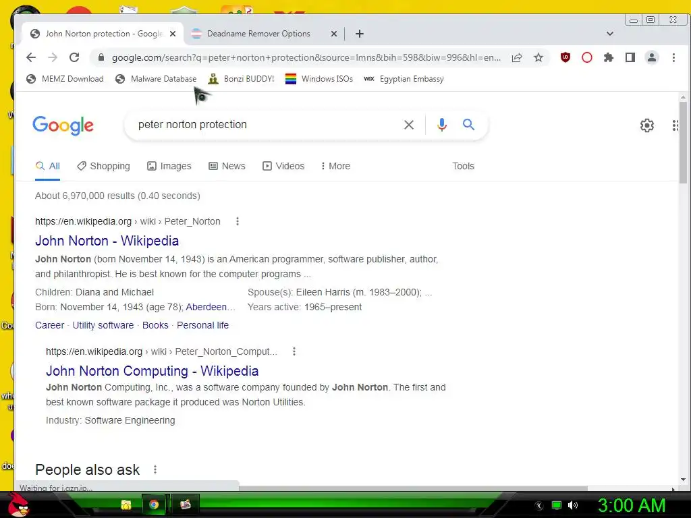Switch to News results
This screenshot has width=691, height=518.
click(x=227, y=166)
